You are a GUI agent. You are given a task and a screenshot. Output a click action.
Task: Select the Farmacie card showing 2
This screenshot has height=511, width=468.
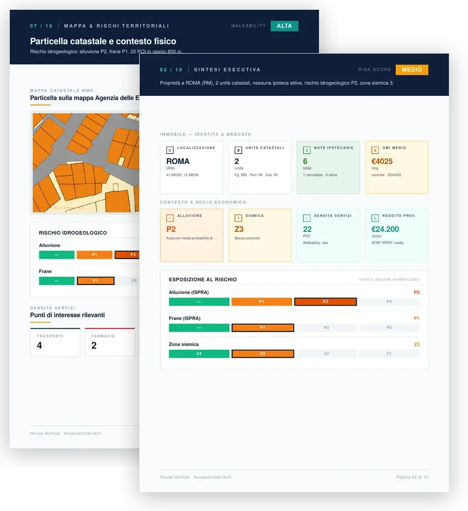pyautogui.click(x=110, y=342)
